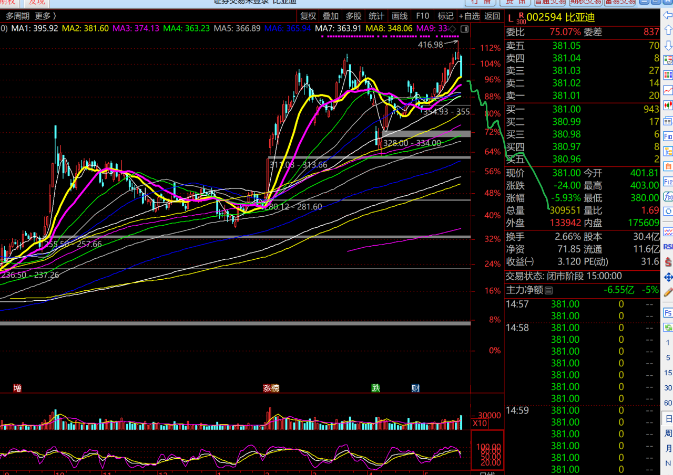673x475 pixels.
Task: Click the F12 trade icon in sidebar
Action: [668, 181]
